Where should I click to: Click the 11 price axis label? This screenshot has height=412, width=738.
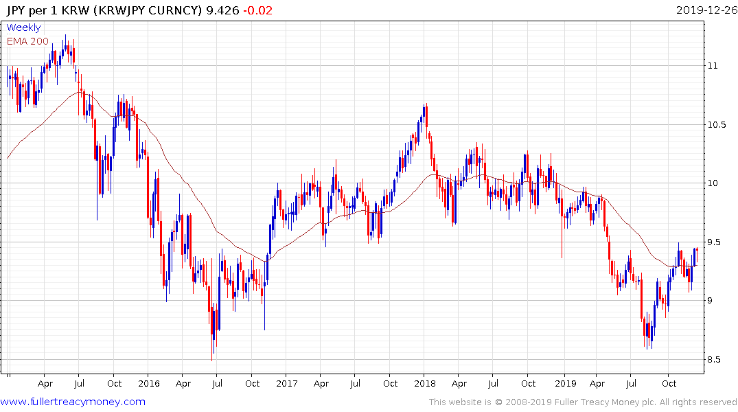click(713, 66)
